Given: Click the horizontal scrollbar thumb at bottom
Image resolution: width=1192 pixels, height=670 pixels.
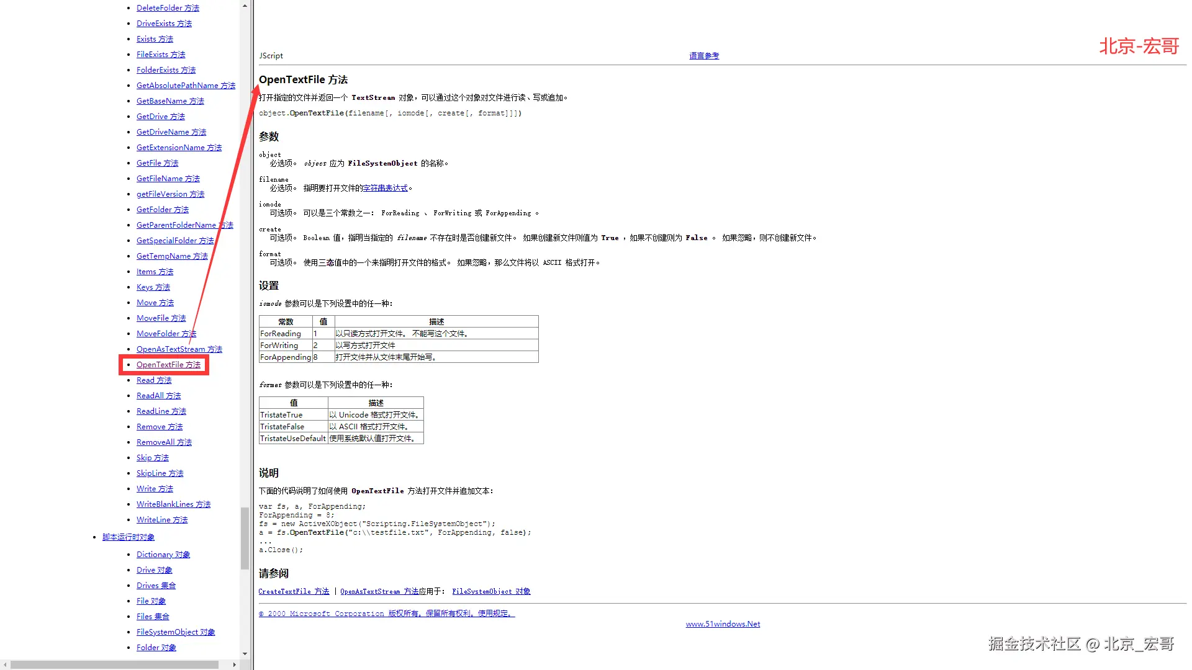Looking at the screenshot, I should click(115, 664).
